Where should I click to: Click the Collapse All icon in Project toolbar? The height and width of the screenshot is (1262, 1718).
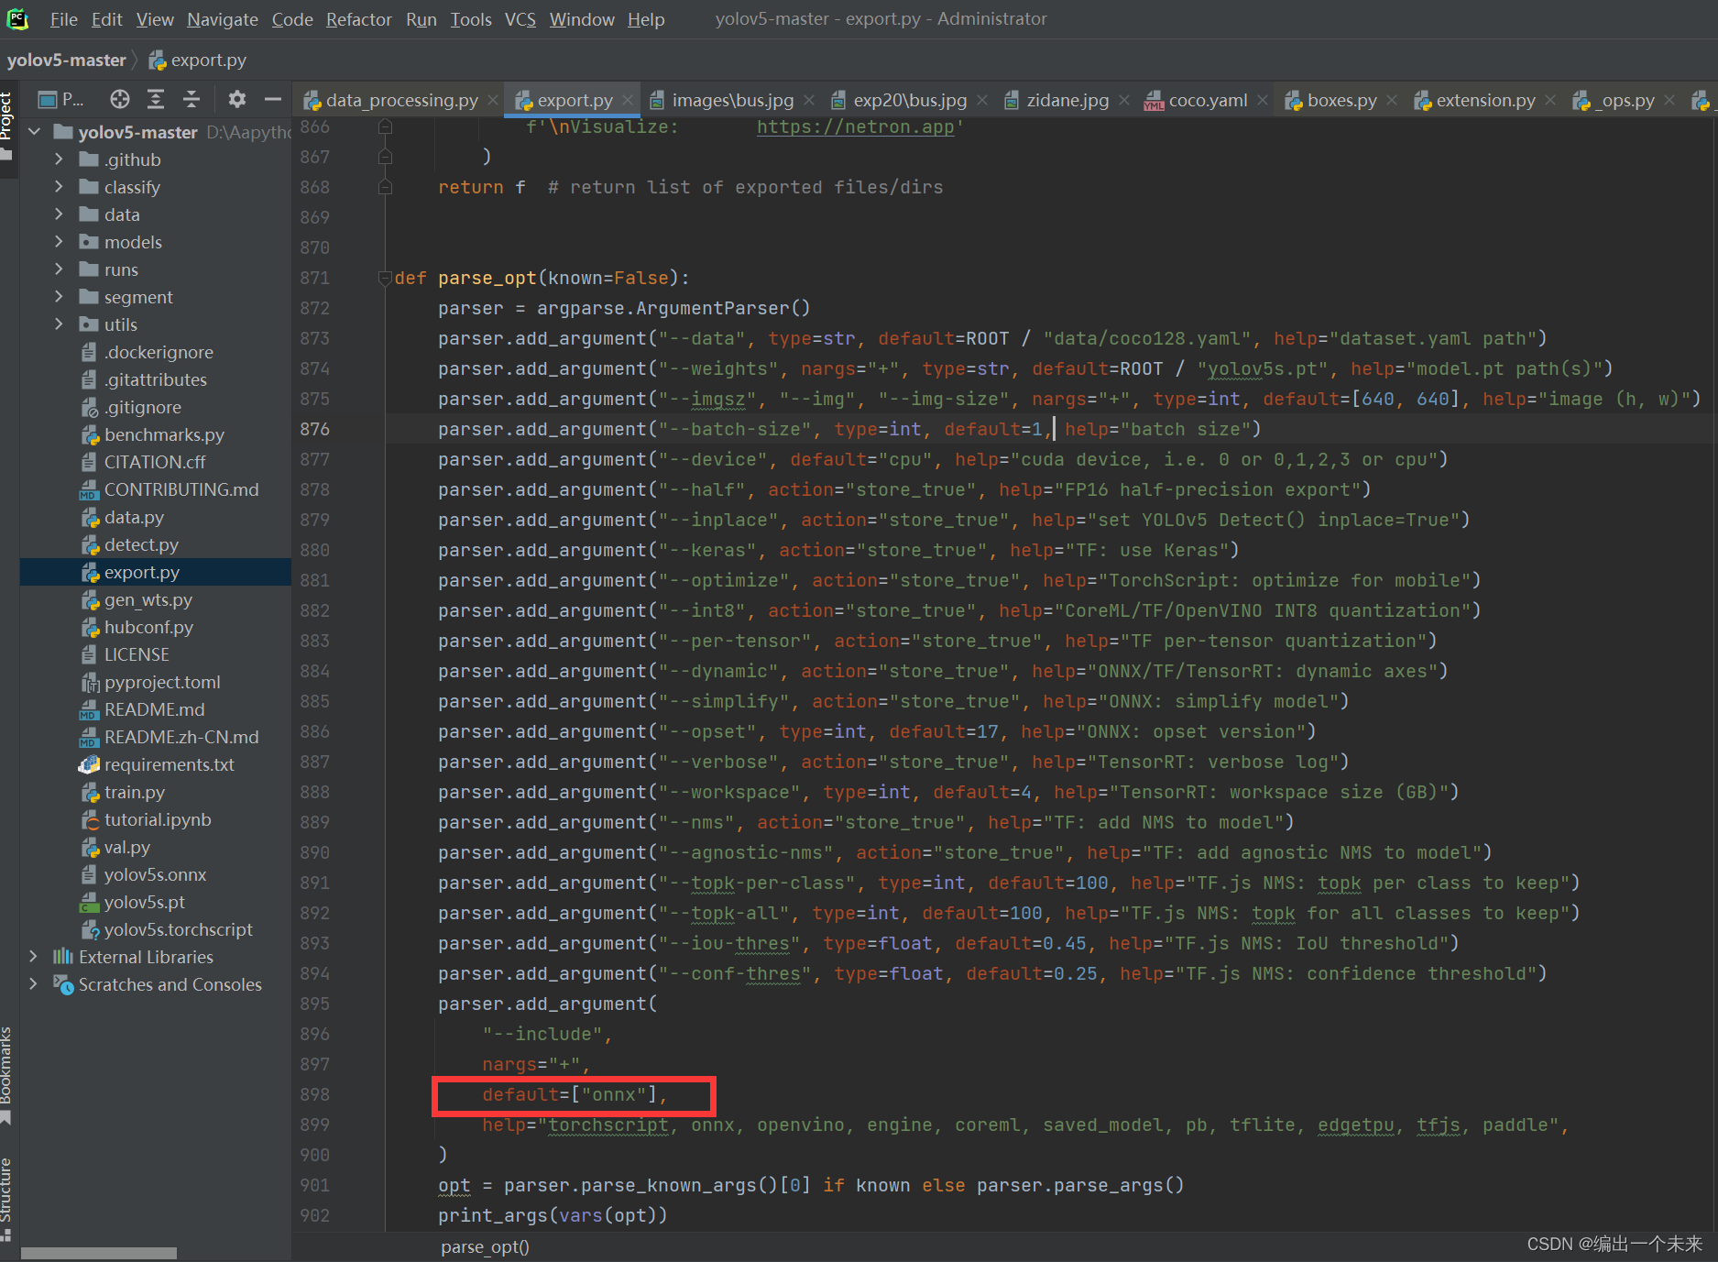tap(191, 99)
